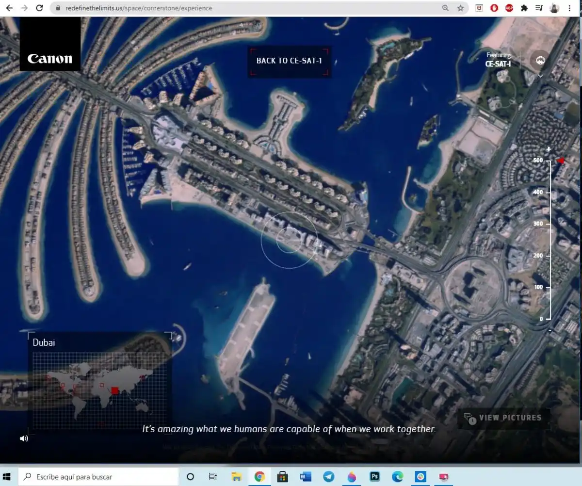Image resolution: width=582 pixels, height=486 pixels.
Task: Click the Chrome profile avatar
Action: 554,8
